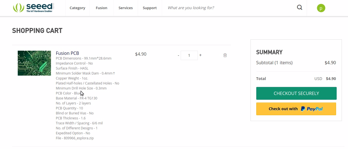
Task: Increase quantity with the plus sign
Action: pyautogui.click(x=200, y=55)
